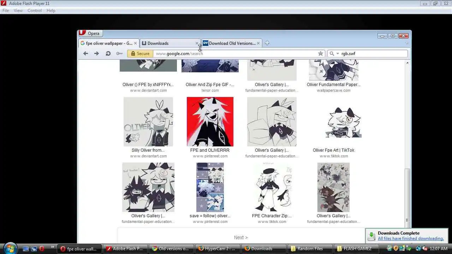
Task: Click 'Oliver And Zip Fpe GIF' title
Action: pos(210,85)
